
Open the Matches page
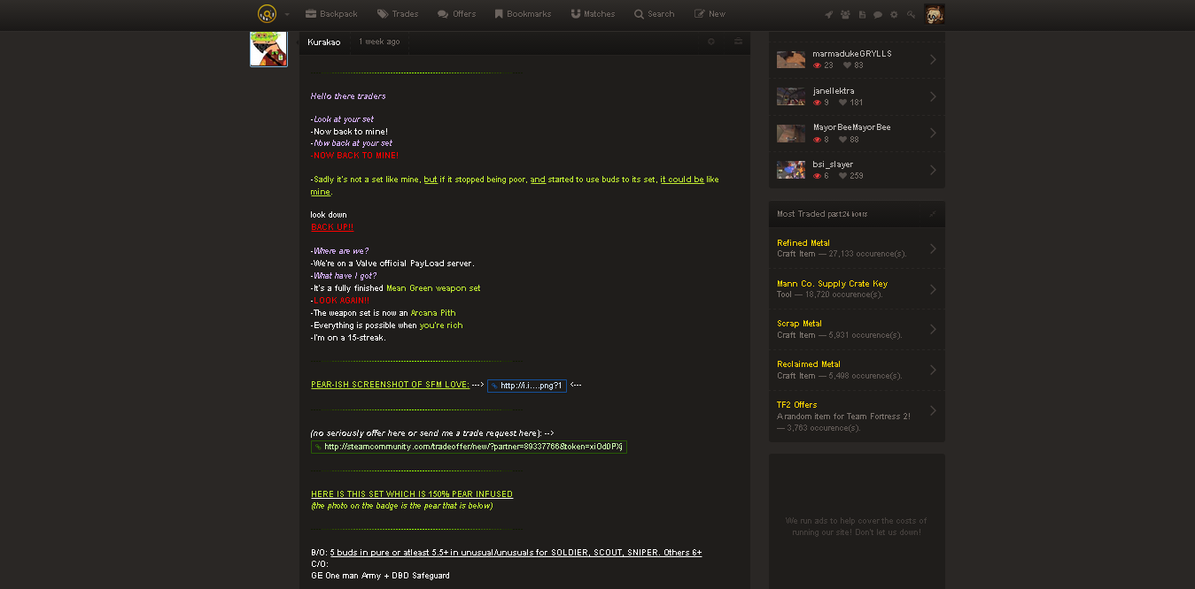(x=593, y=14)
